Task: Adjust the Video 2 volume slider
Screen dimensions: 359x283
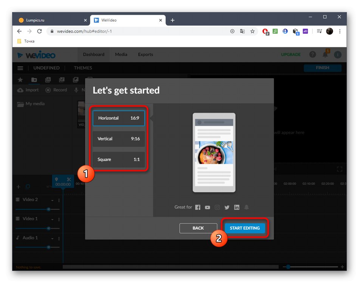Action: 37,209
